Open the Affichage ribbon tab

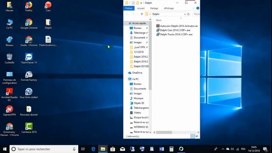(x=169, y=8)
